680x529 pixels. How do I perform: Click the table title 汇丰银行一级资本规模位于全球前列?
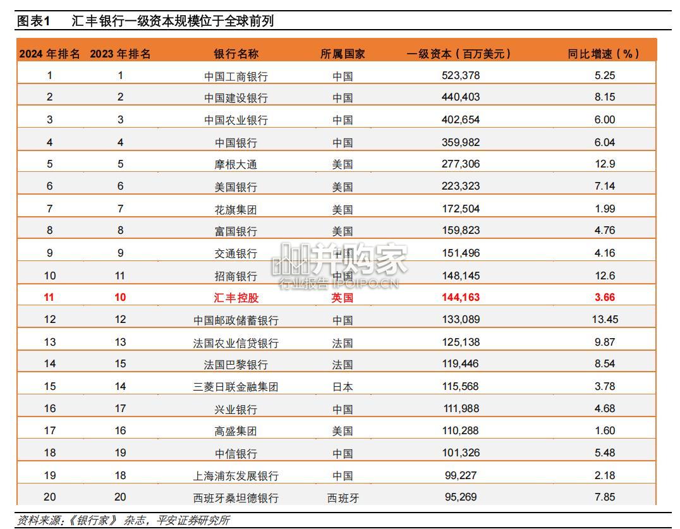click(x=173, y=20)
